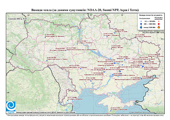This screenshot has width=170, height=120.
Task: Click the blue marker near Дністер bottom-left
Action: pyautogui.click(x=68, y=100)
